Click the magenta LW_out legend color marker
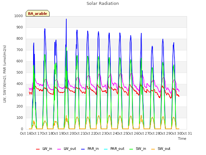This screenshot has width=206, height=155. click(x=59, y=149)
